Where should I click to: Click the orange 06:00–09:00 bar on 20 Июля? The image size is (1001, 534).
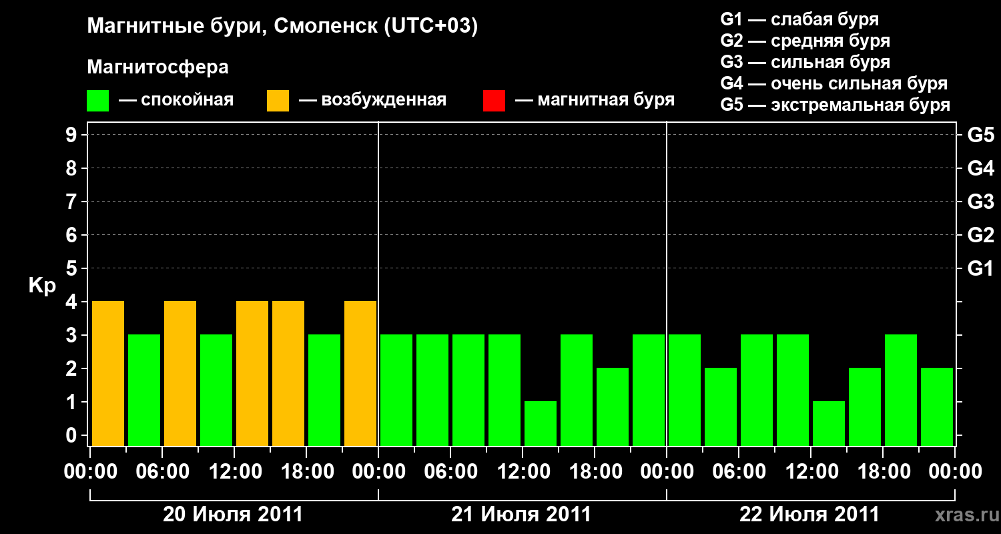click(180, 373)
